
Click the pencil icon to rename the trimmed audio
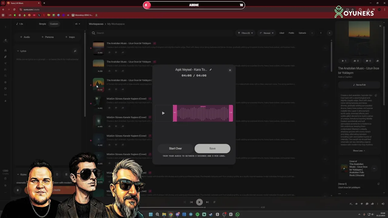[x=211, y=70]
